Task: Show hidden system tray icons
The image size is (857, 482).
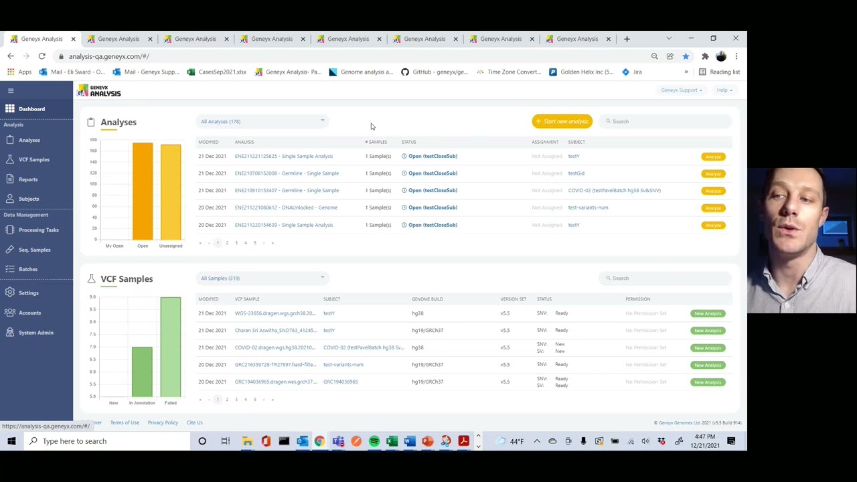Action: tap(537, 441)
